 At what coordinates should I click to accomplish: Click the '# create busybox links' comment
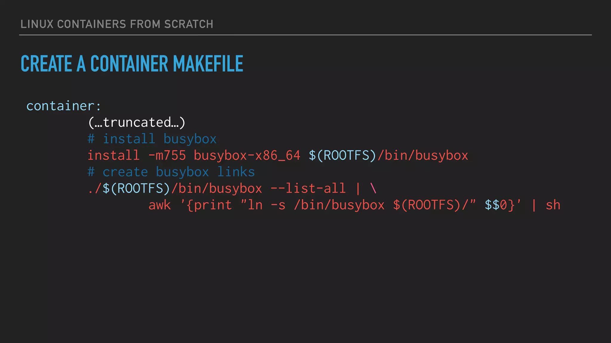click(171, 172)
